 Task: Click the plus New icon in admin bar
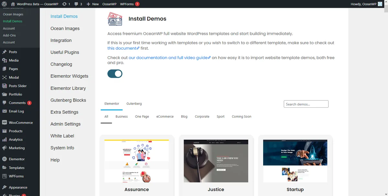tap(88, 4)
